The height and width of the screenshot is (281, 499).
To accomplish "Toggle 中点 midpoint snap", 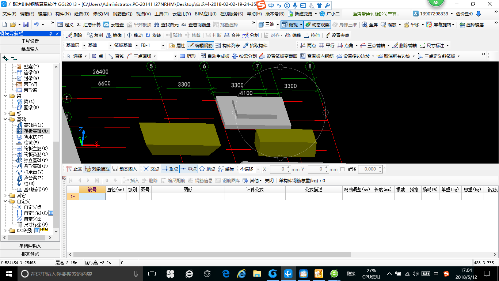I will click(x=188, y=169).
